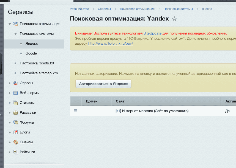Select Google in the sidebar tree
Image resolution: width=236 pixels, height=168 pixels.
click(x=31, y=53)
